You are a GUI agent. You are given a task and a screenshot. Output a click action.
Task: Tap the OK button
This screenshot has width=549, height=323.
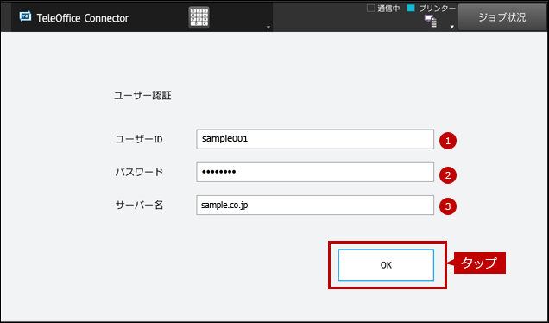[386, 265]
